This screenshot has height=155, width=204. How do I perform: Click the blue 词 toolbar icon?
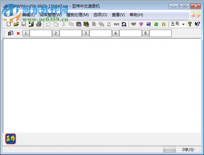tap(149, 24)
